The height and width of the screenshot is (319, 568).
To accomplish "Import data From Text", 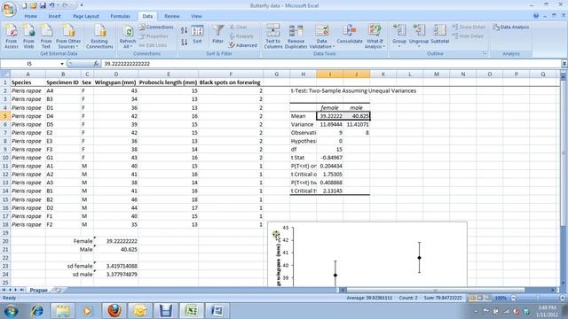I will pos(46,36).
